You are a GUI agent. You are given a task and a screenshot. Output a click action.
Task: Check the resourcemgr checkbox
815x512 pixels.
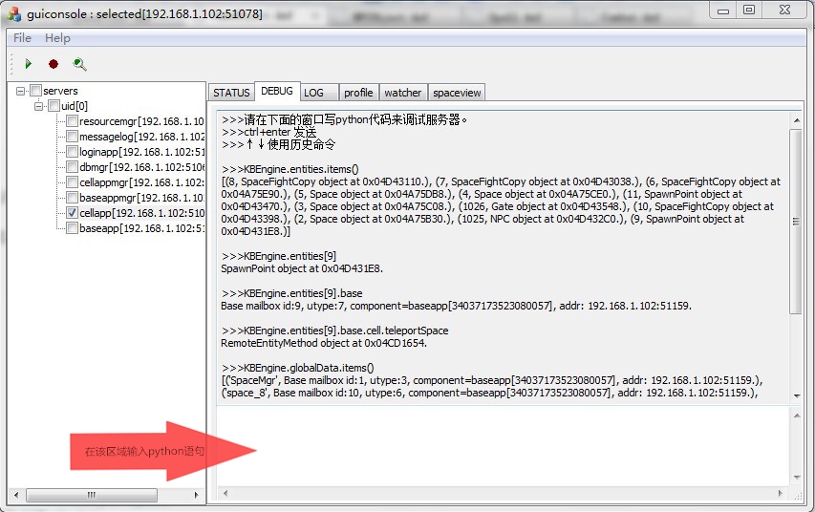(72, 121)
